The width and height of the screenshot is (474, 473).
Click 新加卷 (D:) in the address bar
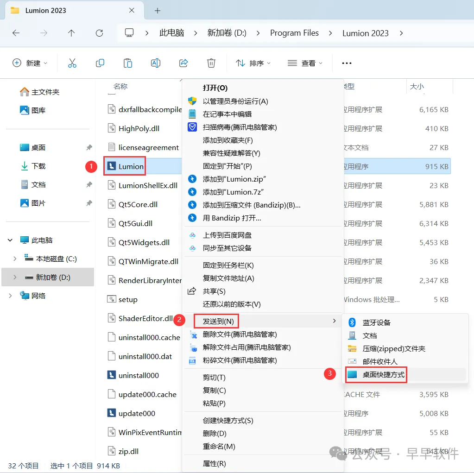(227, 33)
